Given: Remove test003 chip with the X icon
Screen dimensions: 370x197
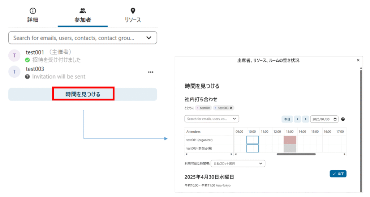Looking at the screenshot, I should [x=231, y=108].
